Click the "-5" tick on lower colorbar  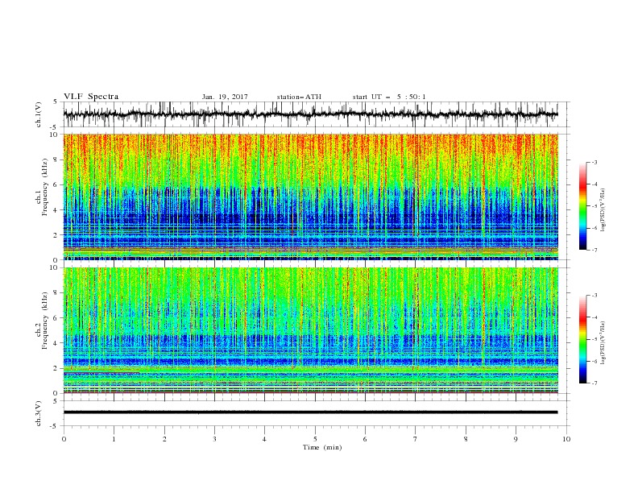pyautogui.click(x=594, y=339)
